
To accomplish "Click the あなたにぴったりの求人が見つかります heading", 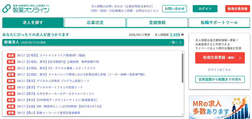I will pyautogui.click(x=36, y=35).
